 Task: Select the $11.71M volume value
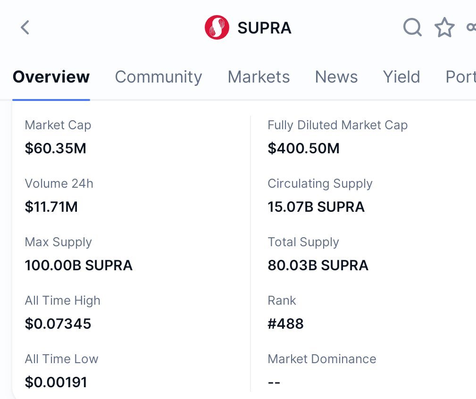pyautogui.click(x=51, y=207)
